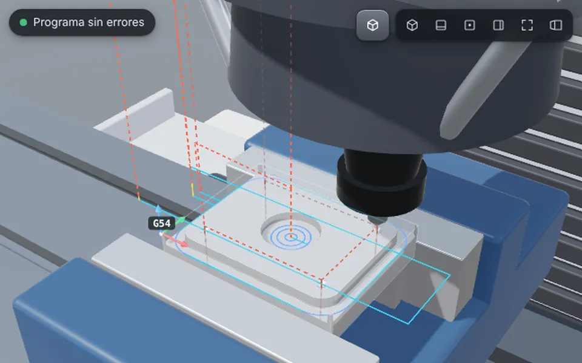Click the highlighted 3D cube view-mode button
Screen dimensions: 582x363
click(x=373, y=25)
